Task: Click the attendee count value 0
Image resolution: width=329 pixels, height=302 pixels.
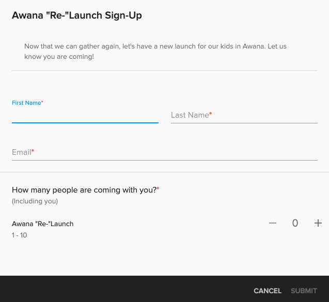Action: (x=295, y=224)
